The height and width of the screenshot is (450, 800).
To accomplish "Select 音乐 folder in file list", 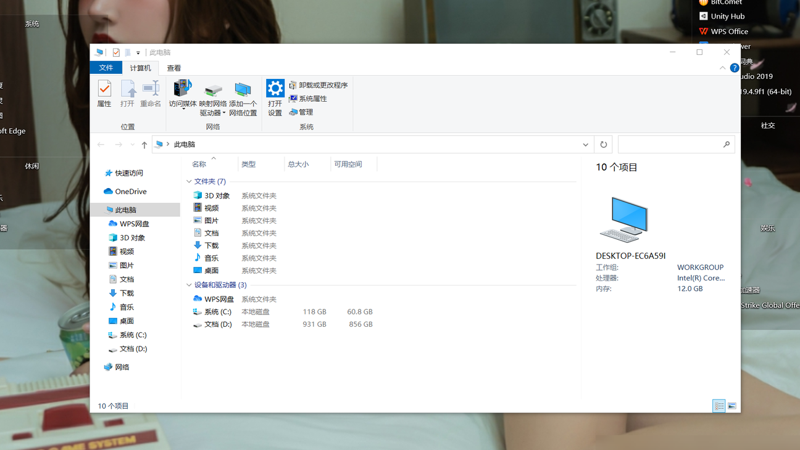I will (206, 258).
